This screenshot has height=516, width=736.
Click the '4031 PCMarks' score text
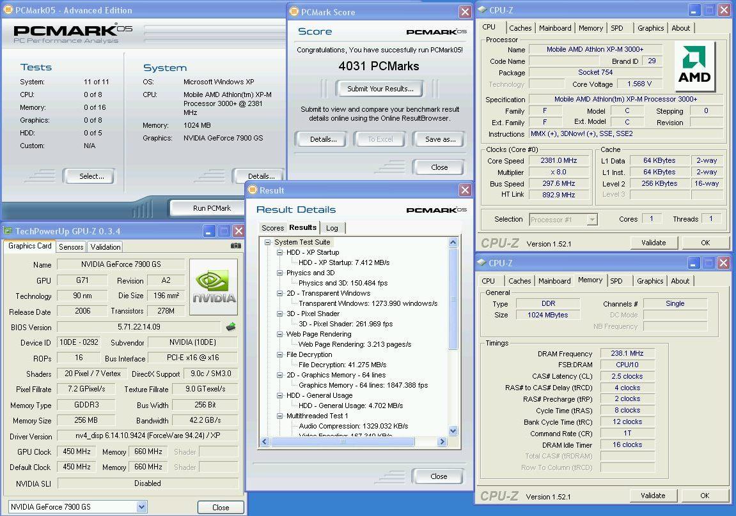tap(379, 66)
